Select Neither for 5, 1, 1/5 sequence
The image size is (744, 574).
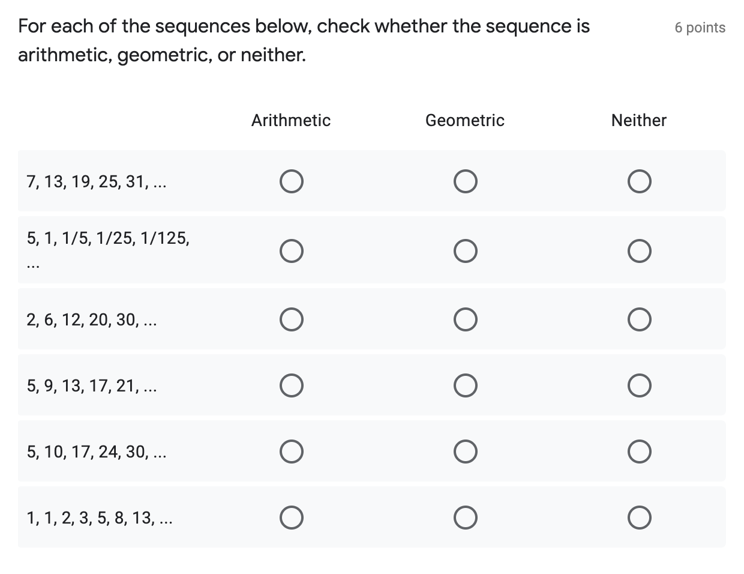click(640, 250)
